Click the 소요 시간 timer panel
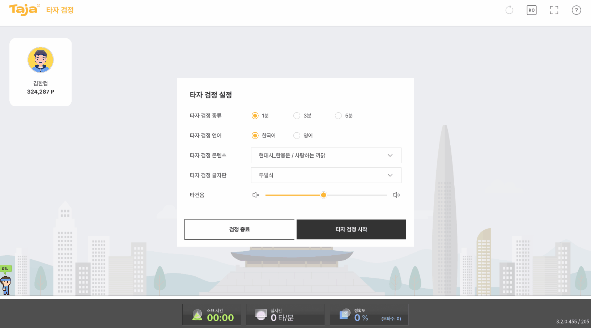Screen dimensions: 591x328 212,315
